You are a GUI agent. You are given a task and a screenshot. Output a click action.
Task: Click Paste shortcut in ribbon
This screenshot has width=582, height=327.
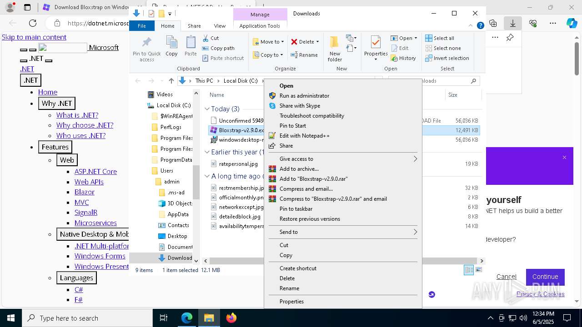tap(223, 58)
